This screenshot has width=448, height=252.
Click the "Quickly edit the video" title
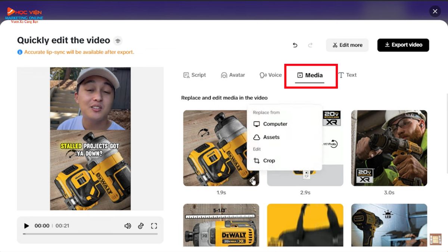(63, 40)
